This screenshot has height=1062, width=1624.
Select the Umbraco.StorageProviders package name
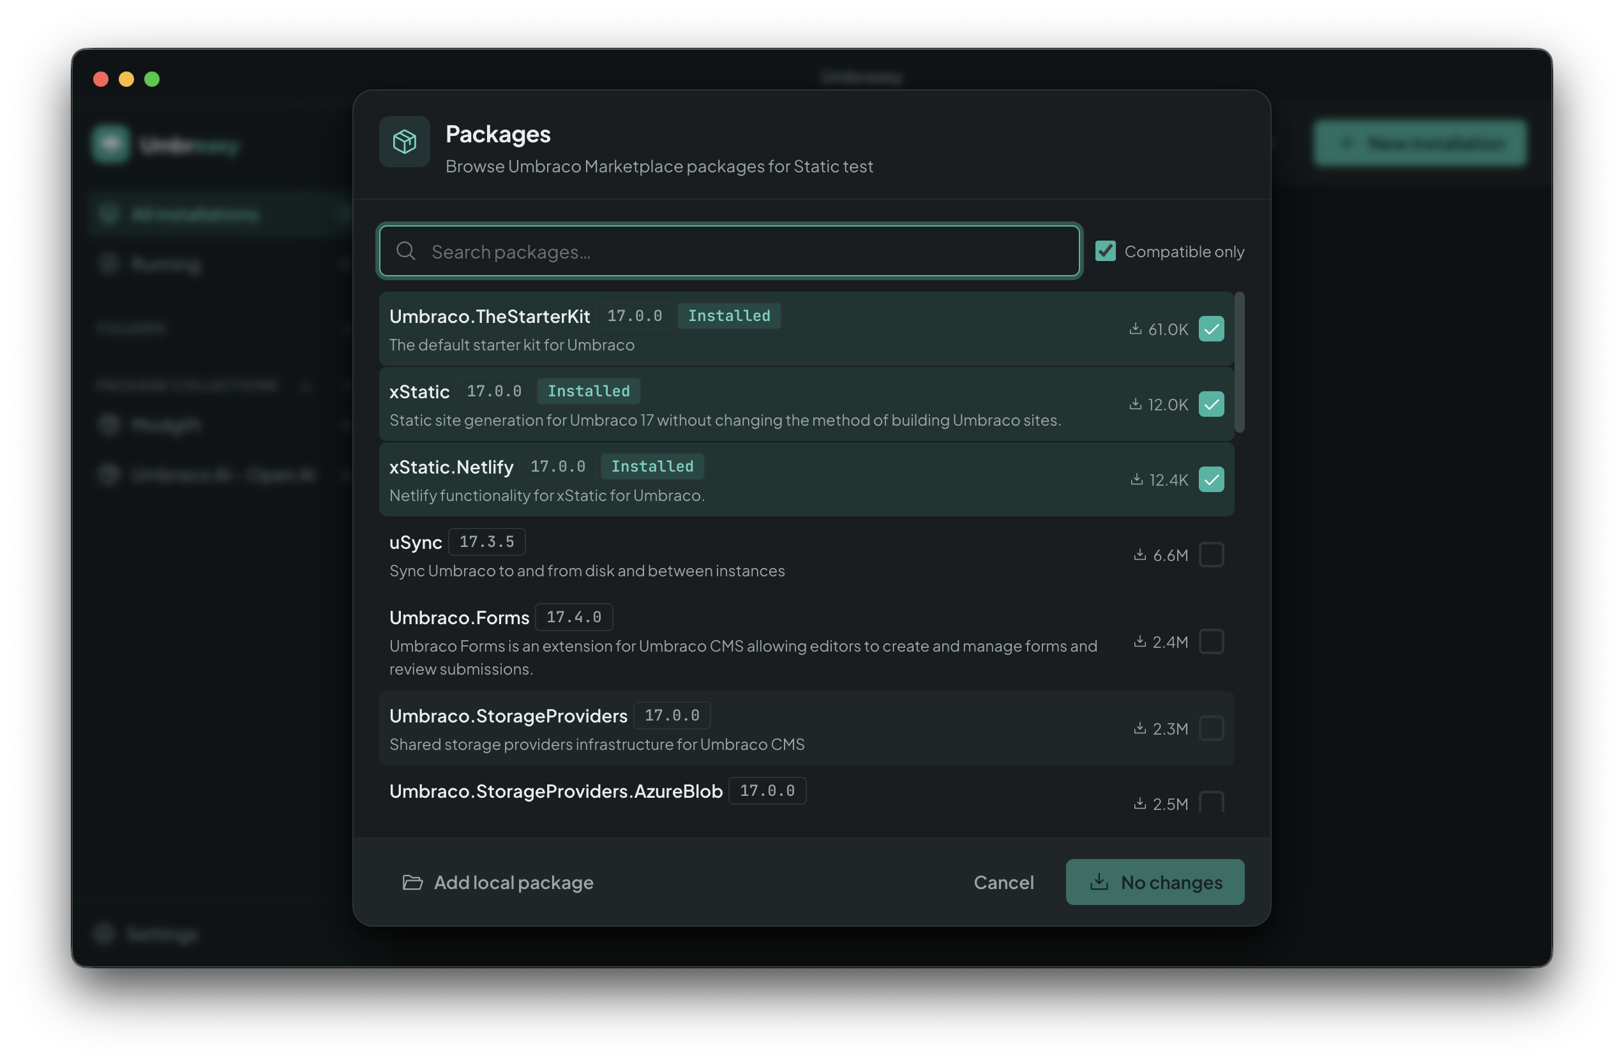pyautogui.click(x=508, y=715)
